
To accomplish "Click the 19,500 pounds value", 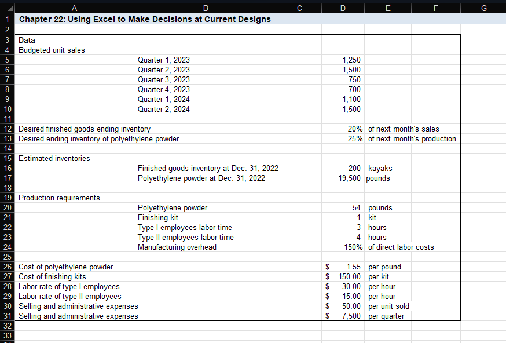I will [350, 178].
